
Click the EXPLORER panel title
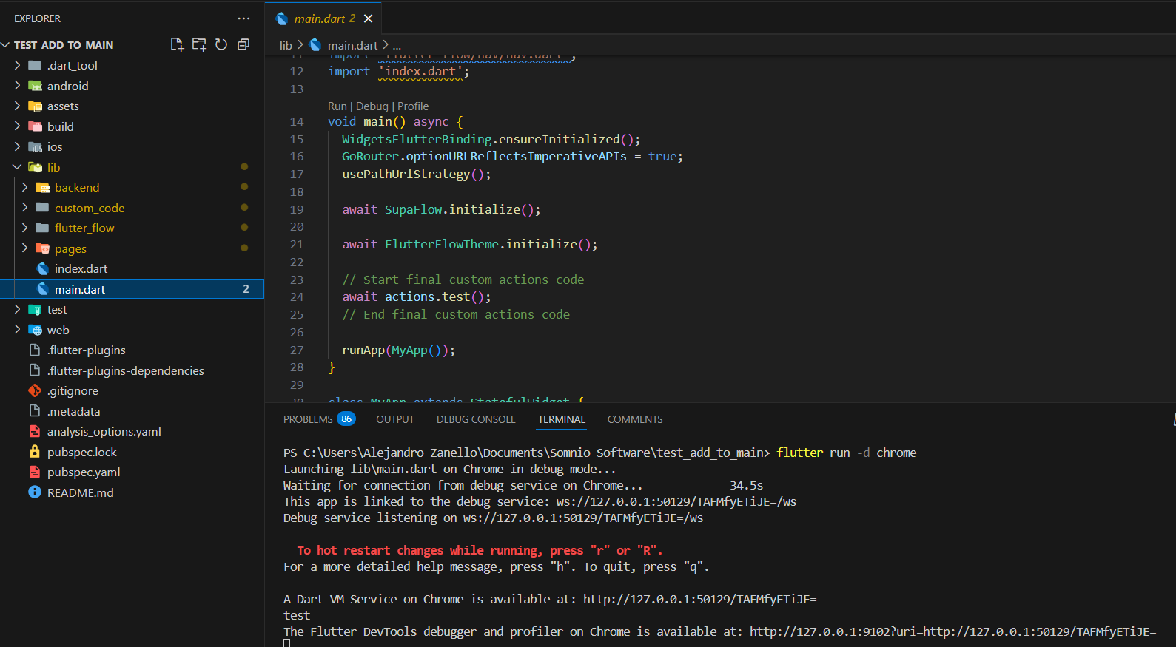(37, 18)
